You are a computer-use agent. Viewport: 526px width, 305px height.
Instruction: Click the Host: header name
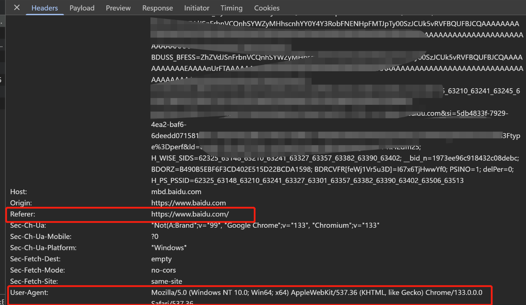tap(18, 192)
